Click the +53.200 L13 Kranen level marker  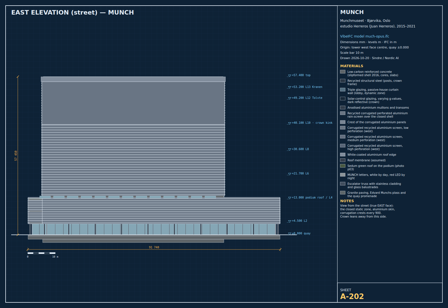pos(305,87)
